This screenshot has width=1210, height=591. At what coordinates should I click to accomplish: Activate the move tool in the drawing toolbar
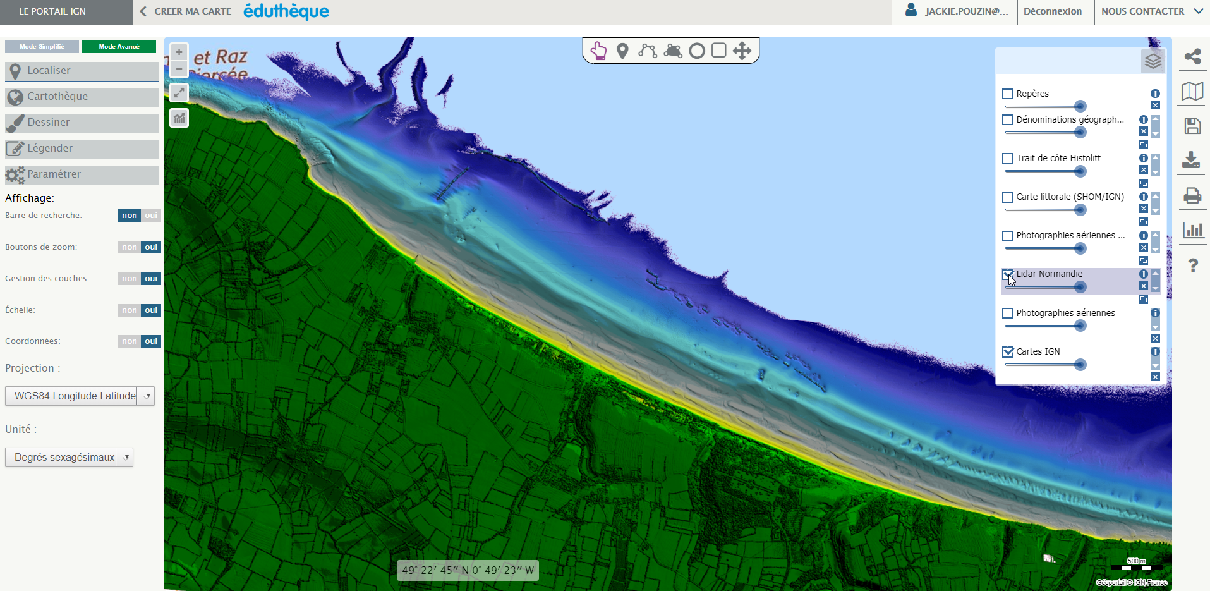(742, 51)
